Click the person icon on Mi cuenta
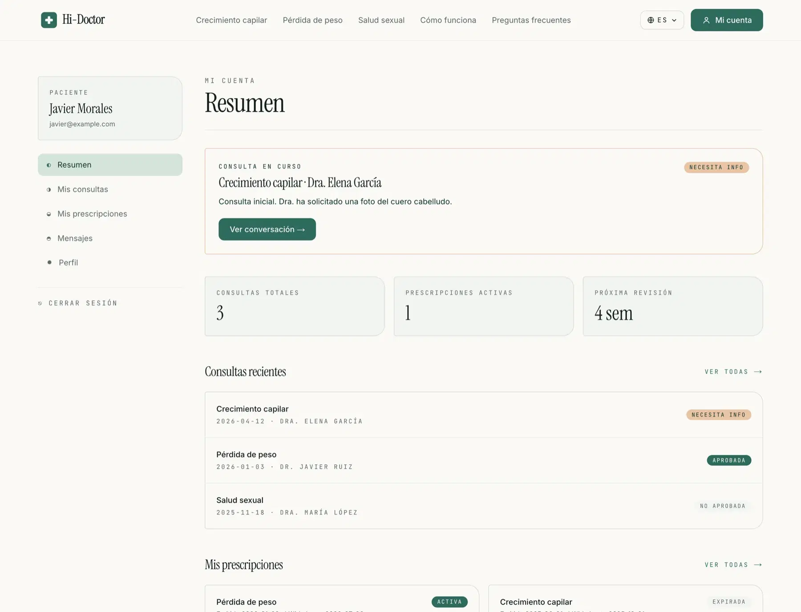This screenshot has height=612, width=801. point(706,20)
